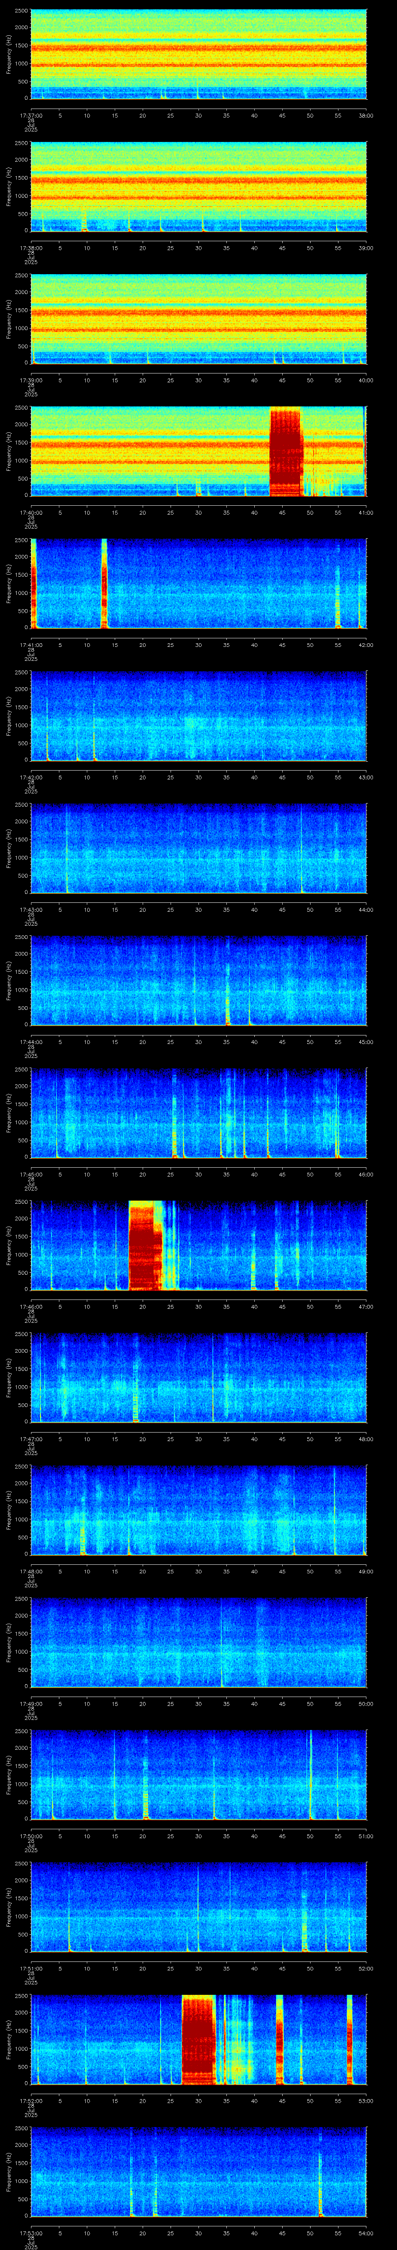Click the widest red burst in the 17:52:00 spectrogram

coord(198,2039)
